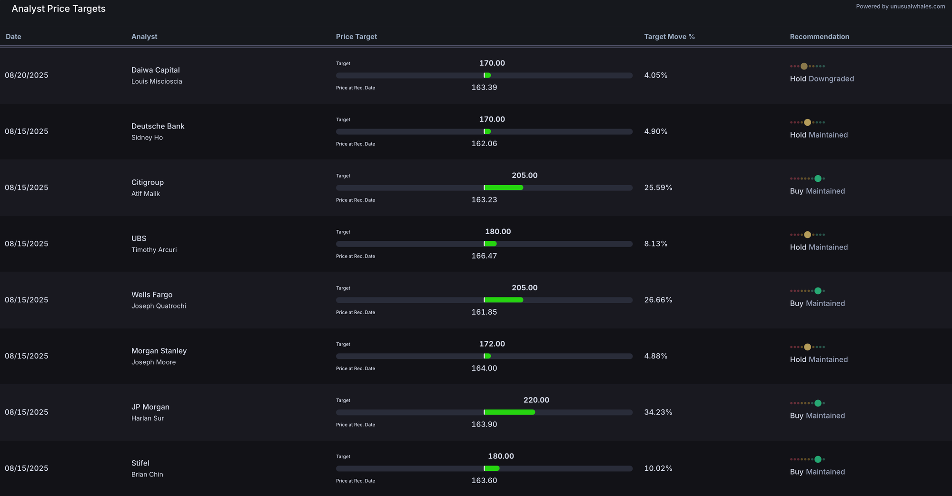Select the UBS firm name

click(139, 238)
